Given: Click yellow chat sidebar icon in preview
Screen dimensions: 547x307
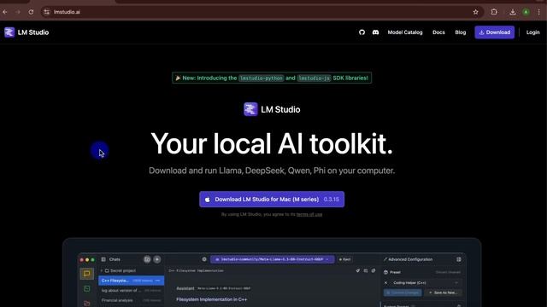Looking at the screenshot, I should (x=87, y=274).
